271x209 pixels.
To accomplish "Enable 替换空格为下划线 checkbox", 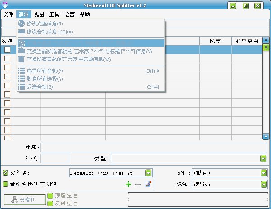I will tap(5, 184).
